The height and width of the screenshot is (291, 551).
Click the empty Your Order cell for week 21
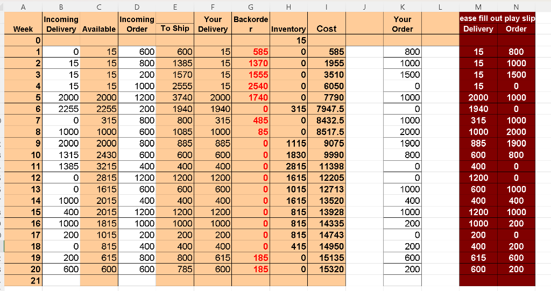tap(402, 280)
